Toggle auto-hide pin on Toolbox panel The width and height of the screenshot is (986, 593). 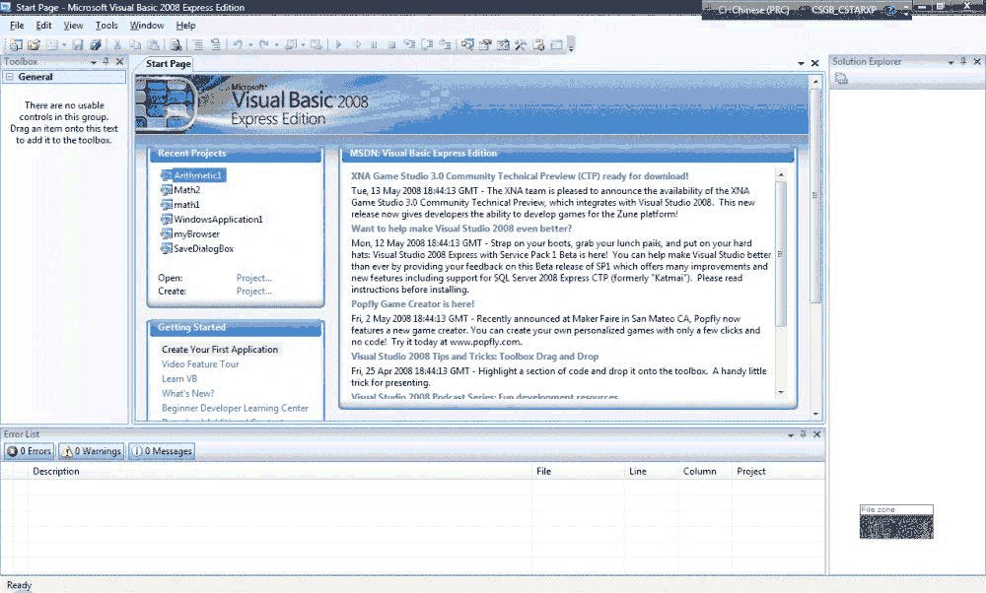(106, 61)
